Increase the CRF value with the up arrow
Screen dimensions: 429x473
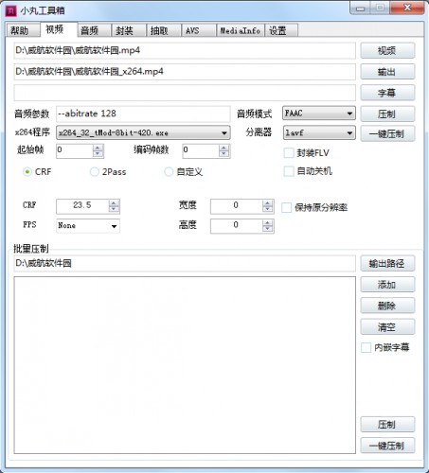(114, 203)
